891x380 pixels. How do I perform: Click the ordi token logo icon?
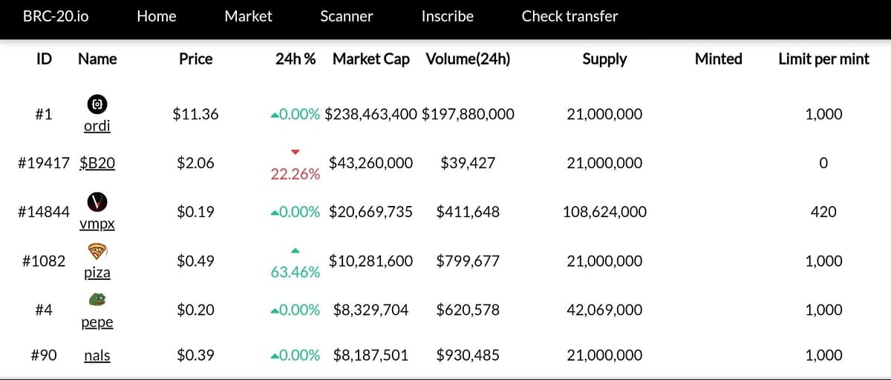click(x=97, y=104)
